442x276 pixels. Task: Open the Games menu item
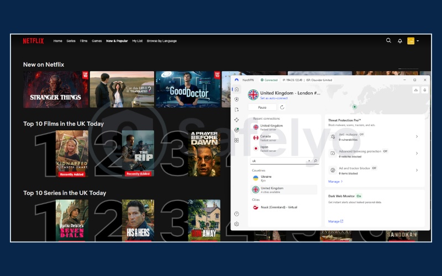click(x=97, y=41)
